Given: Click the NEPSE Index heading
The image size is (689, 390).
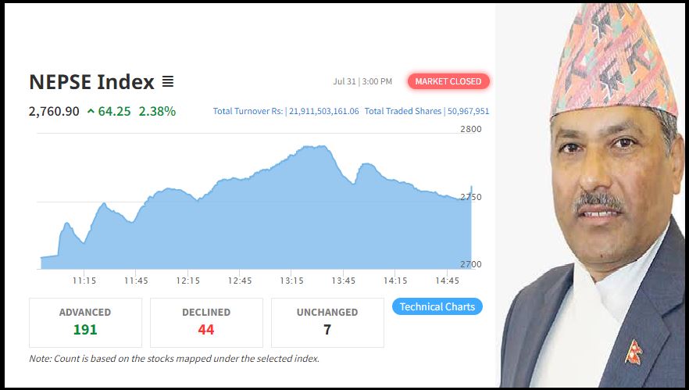Looking at the screenshot, I should (91, 82).
